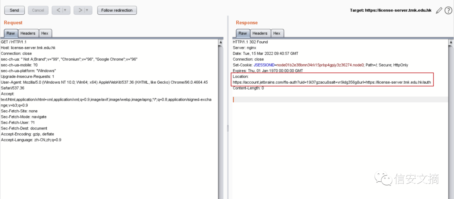This screenshot has height=199, width=454.
Task: Click the Cancel button
Action: pos(38,10)
